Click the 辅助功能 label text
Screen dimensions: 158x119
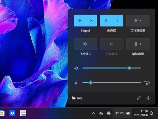138,54
